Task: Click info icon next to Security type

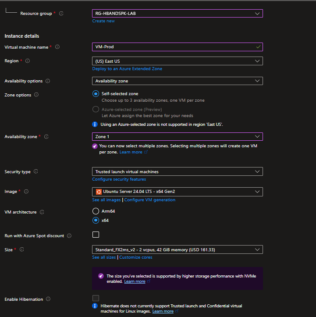Action: click(x=36, y=171)
